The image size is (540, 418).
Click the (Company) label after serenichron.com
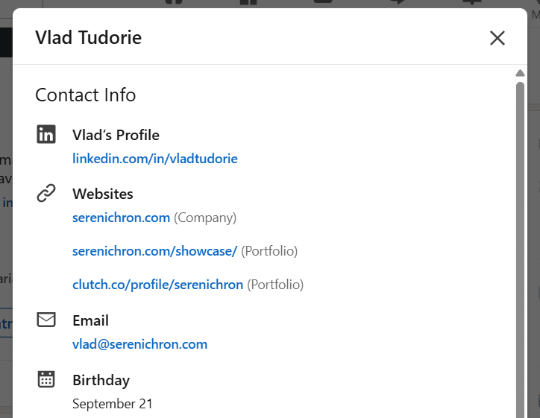click(x=205, y=218)
